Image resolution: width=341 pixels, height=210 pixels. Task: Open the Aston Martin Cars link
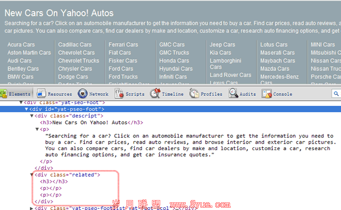(29, 53)
